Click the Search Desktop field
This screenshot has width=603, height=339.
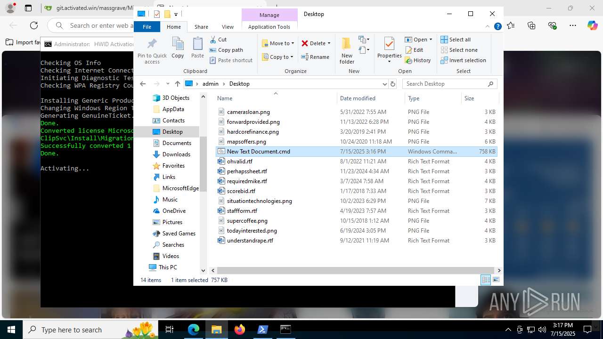pyautogui.click(x=449, y=84)
